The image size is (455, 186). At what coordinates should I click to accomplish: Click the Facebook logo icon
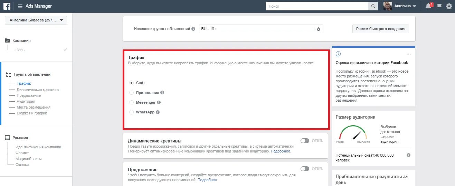click(x=7, y=6)
